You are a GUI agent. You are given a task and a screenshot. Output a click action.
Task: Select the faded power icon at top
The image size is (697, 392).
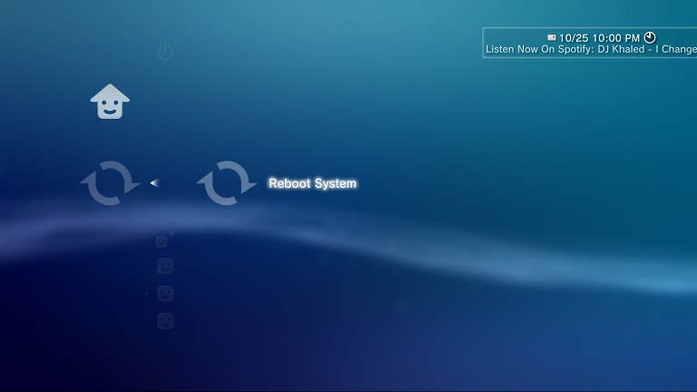pos(165,53)
